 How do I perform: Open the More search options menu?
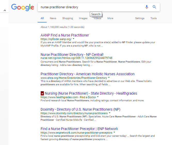110,18
